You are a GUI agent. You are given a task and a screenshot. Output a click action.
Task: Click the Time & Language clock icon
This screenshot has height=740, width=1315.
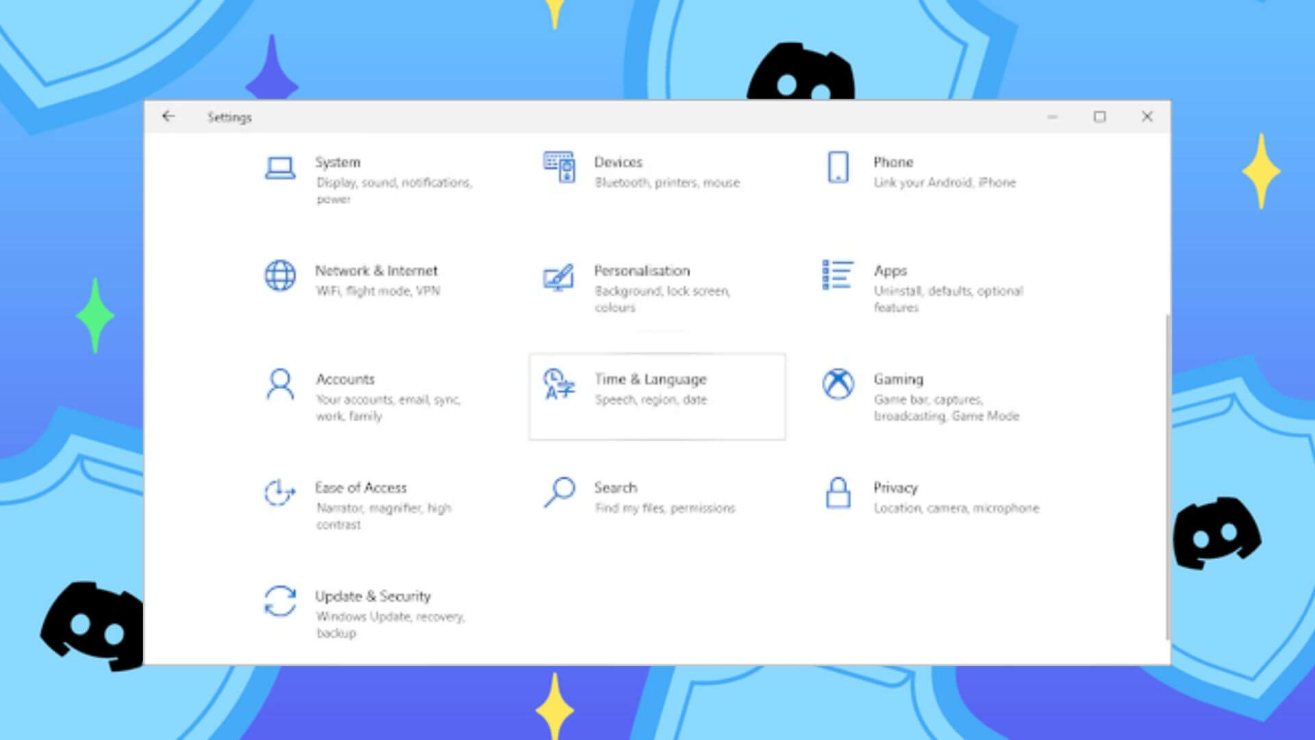[x=558, y=384]
